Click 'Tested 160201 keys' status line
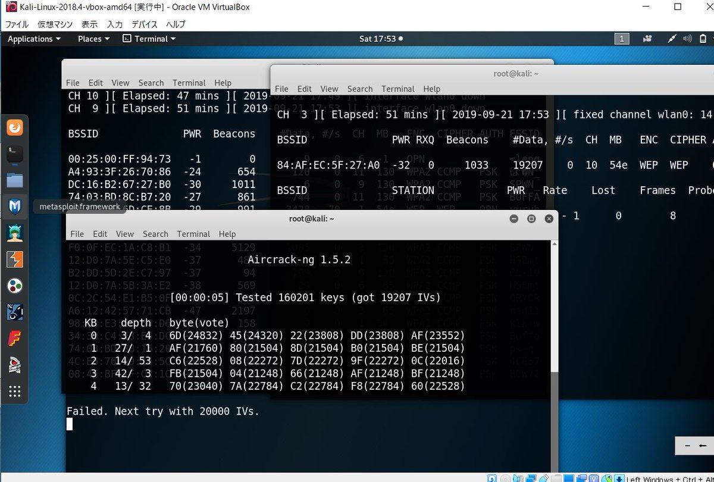The height and width of the screenshot is (482, 714). [x=305, y=297]
